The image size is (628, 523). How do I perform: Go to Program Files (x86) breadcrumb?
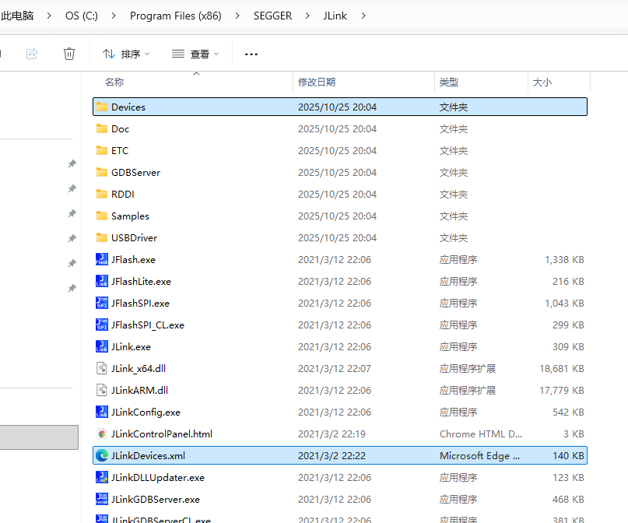tap(175, 16)
